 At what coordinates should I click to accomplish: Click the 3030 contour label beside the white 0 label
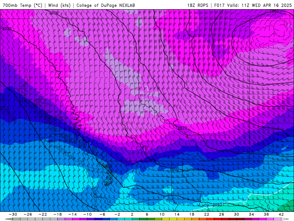217,205
